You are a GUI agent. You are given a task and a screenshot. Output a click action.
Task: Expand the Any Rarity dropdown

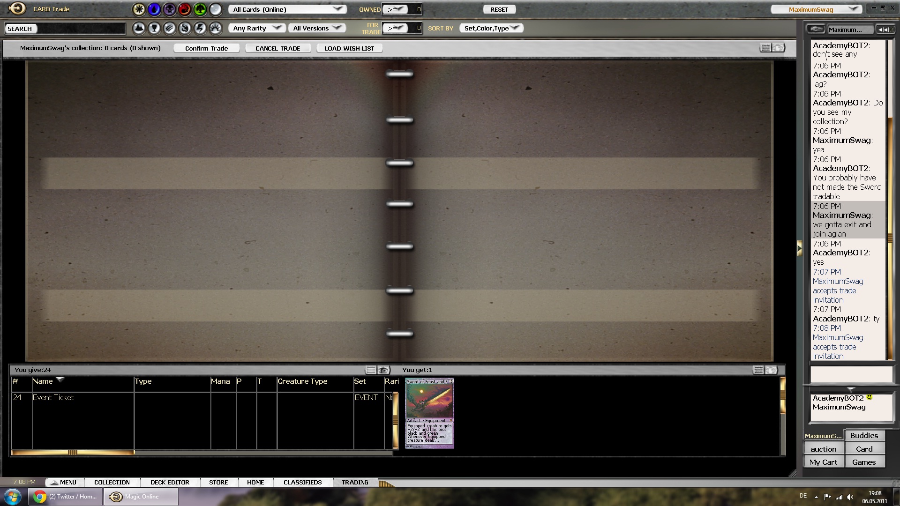tap(257, 28)
